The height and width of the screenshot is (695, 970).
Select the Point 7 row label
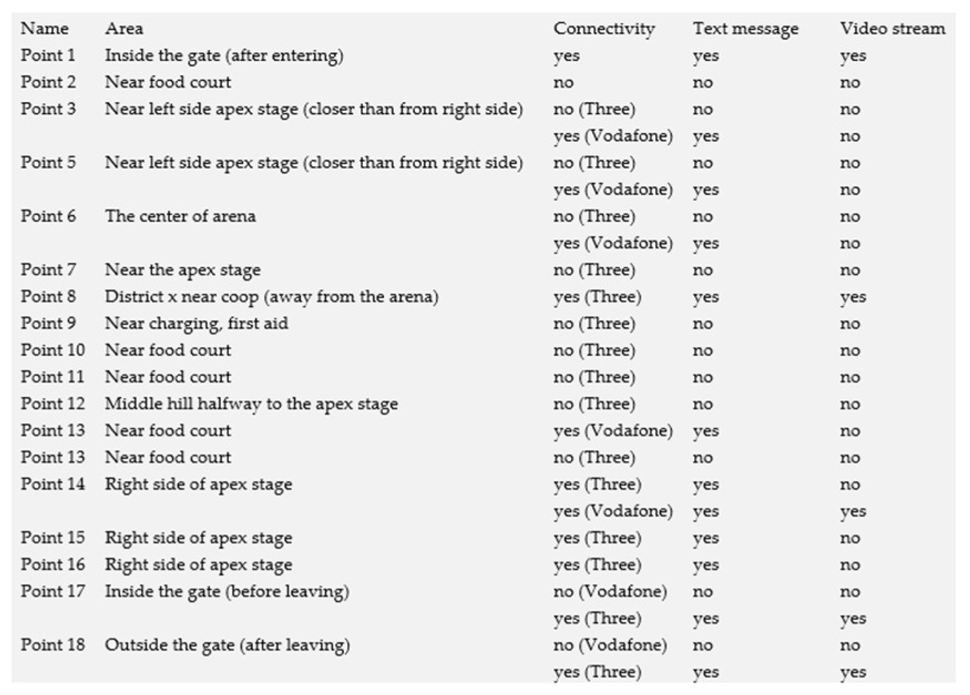point(48,269)
